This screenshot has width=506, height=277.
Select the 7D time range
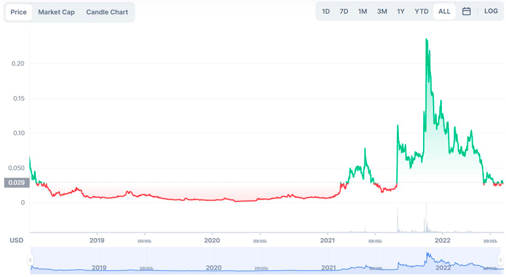click(344, 12)
